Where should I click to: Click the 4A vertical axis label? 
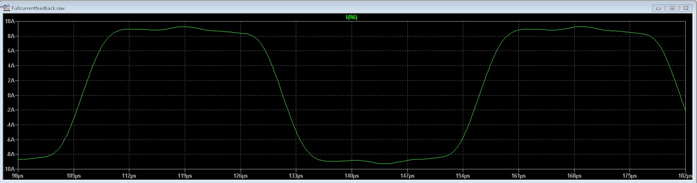point(12,65)
